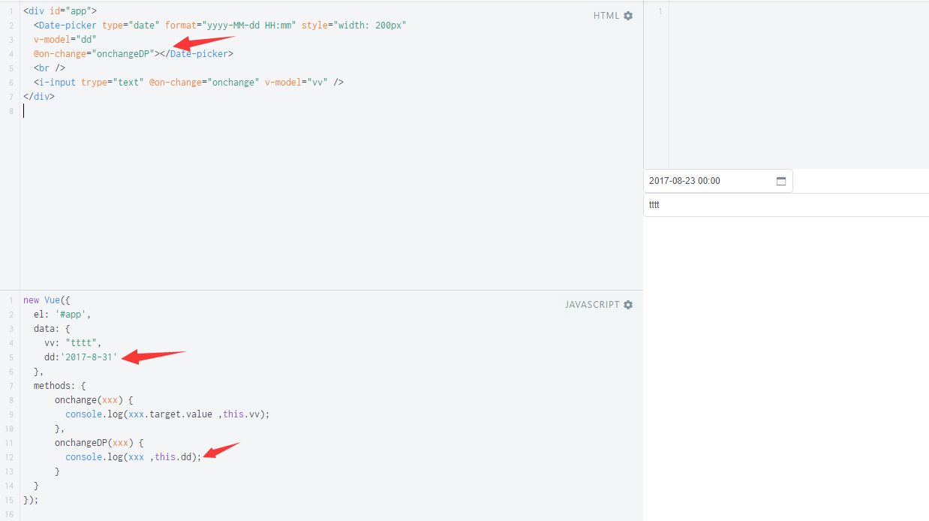Click the text input containing tttt
The width and height of the screenshot is (929, 521).
click(x=713, y=204)
